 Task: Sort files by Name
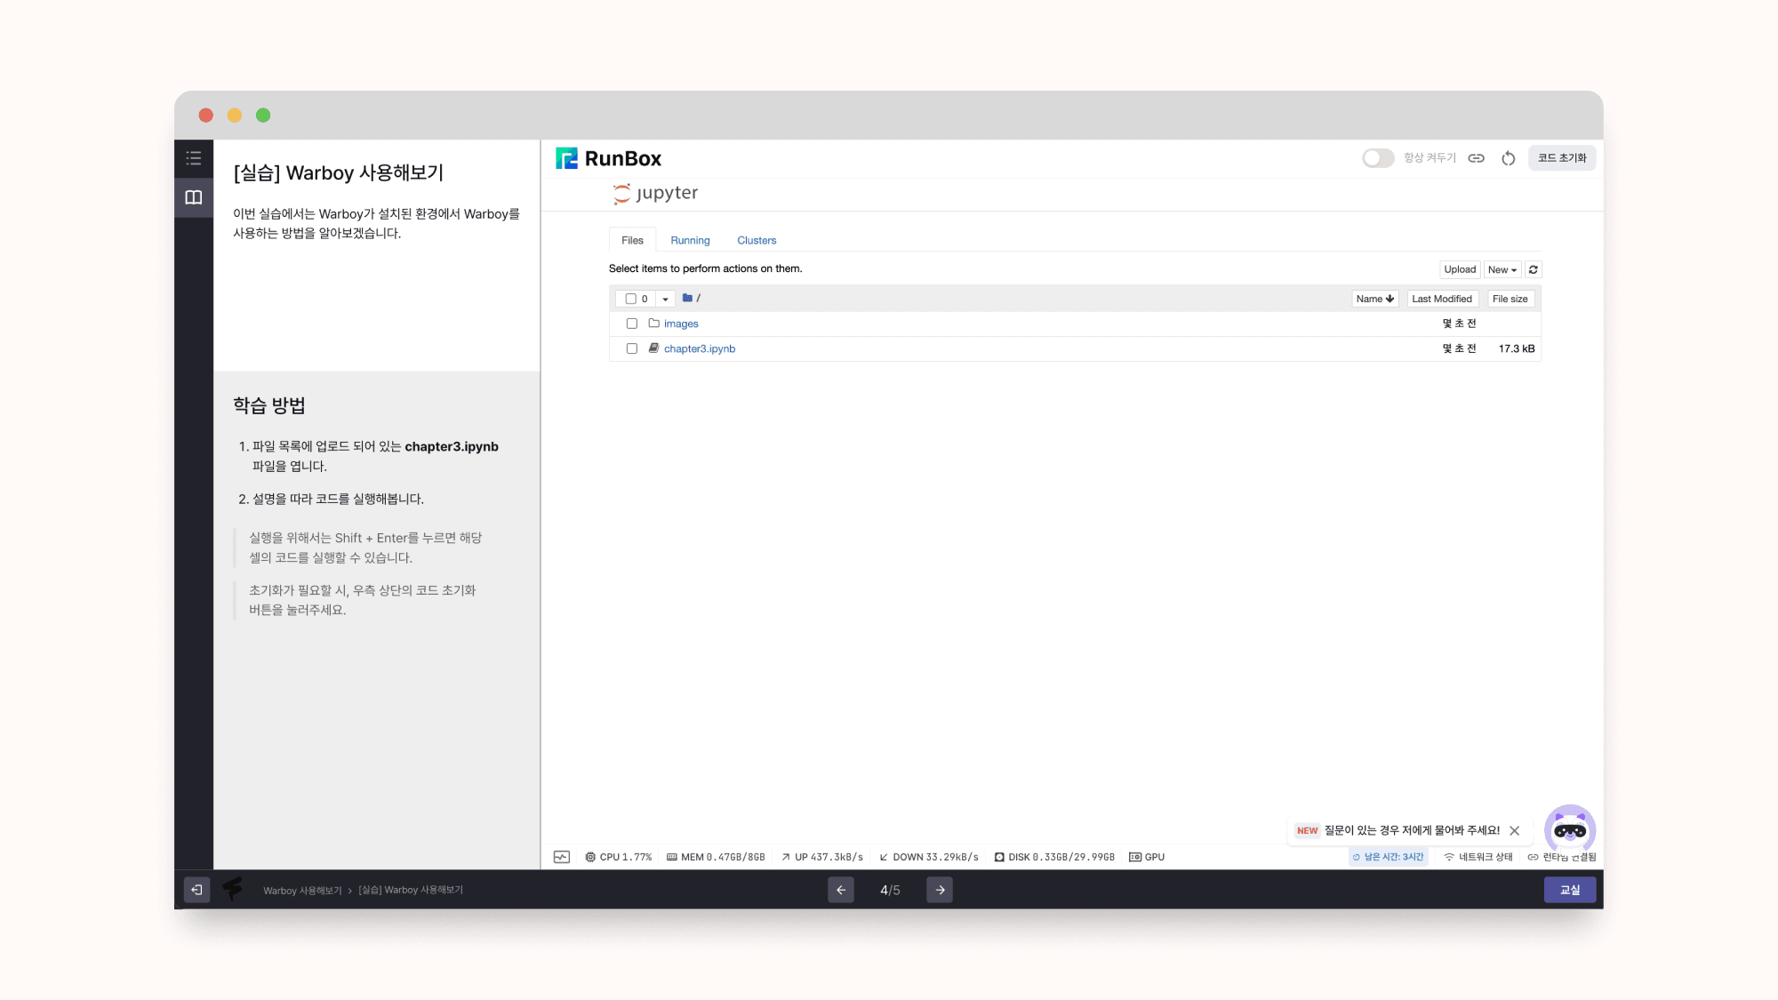[x=1374, y=299]
